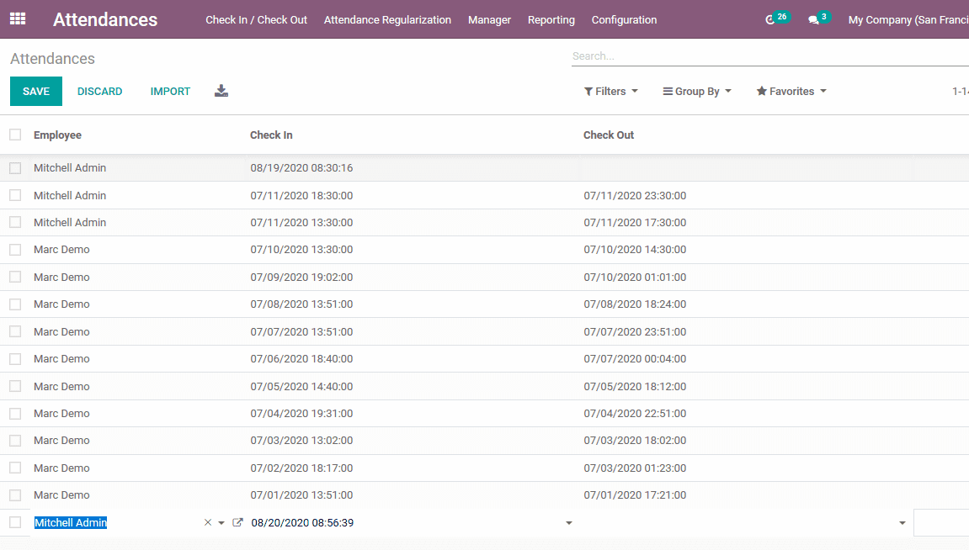Select checkbox for 07/11/2020 13:30:00 row
The height and width of the screenshot is (550, 969).
(x=15, y=222)
